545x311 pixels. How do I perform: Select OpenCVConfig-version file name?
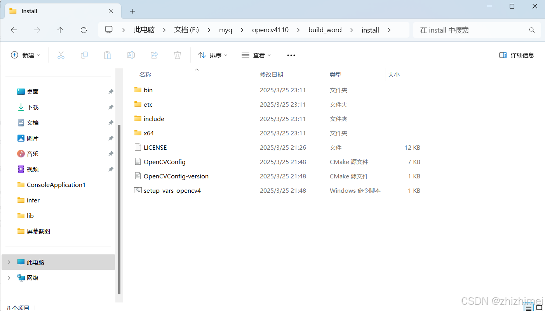(176, 176)
